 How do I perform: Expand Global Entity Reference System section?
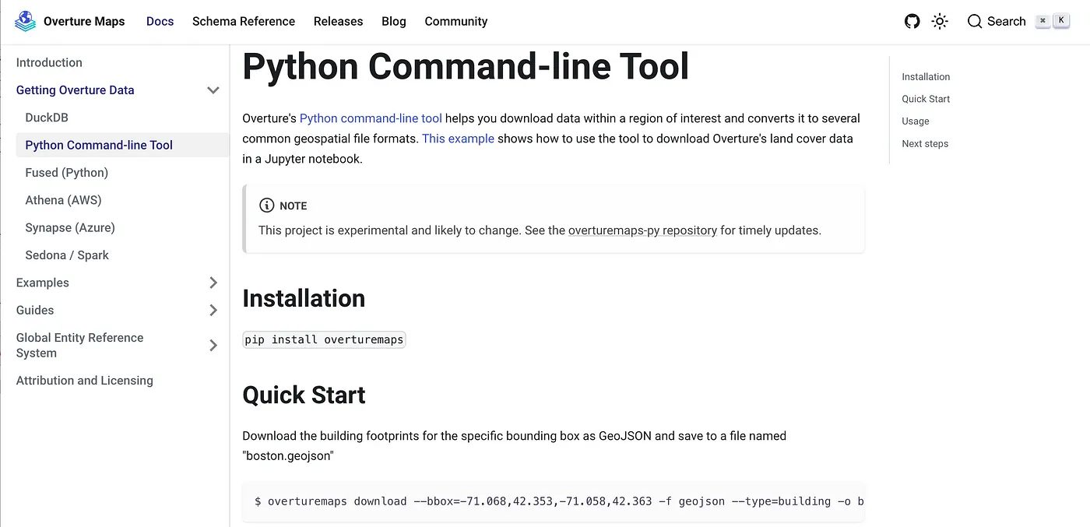(x=213, y=345)
